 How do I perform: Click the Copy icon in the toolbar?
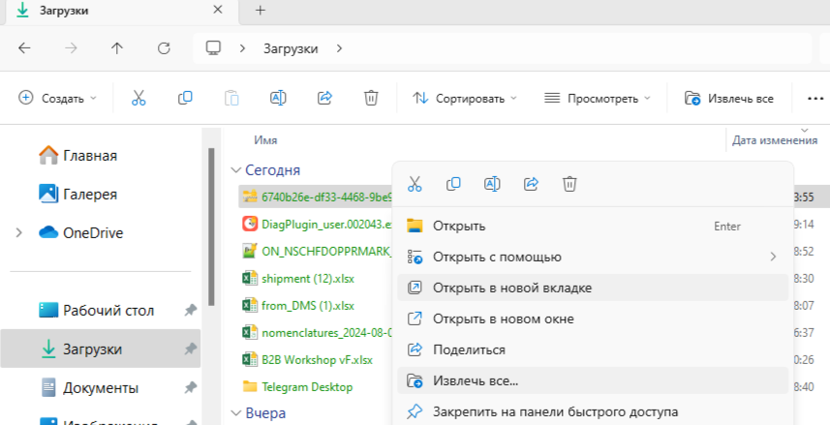185,98
